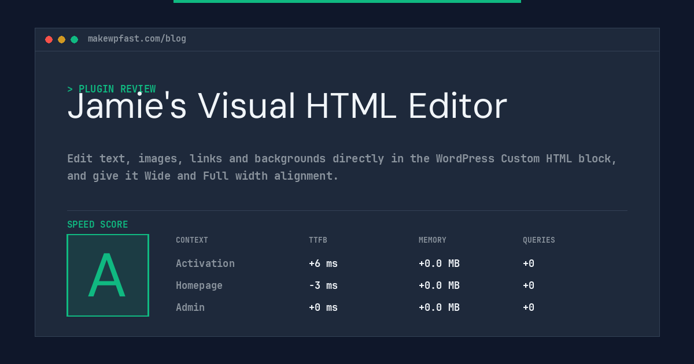Click Homepage row queries value +0

point(529,285)
